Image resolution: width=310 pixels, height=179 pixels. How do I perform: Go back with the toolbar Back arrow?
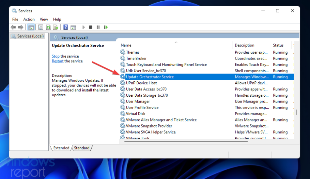(x=13, y=27)
